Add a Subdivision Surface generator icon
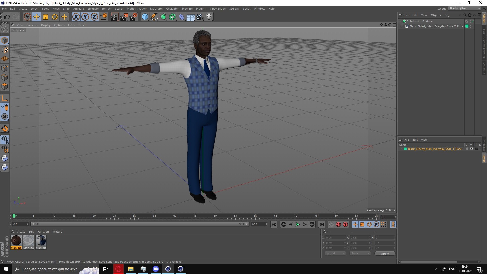The width and height of the screenshot is (487, 274). 163,17
